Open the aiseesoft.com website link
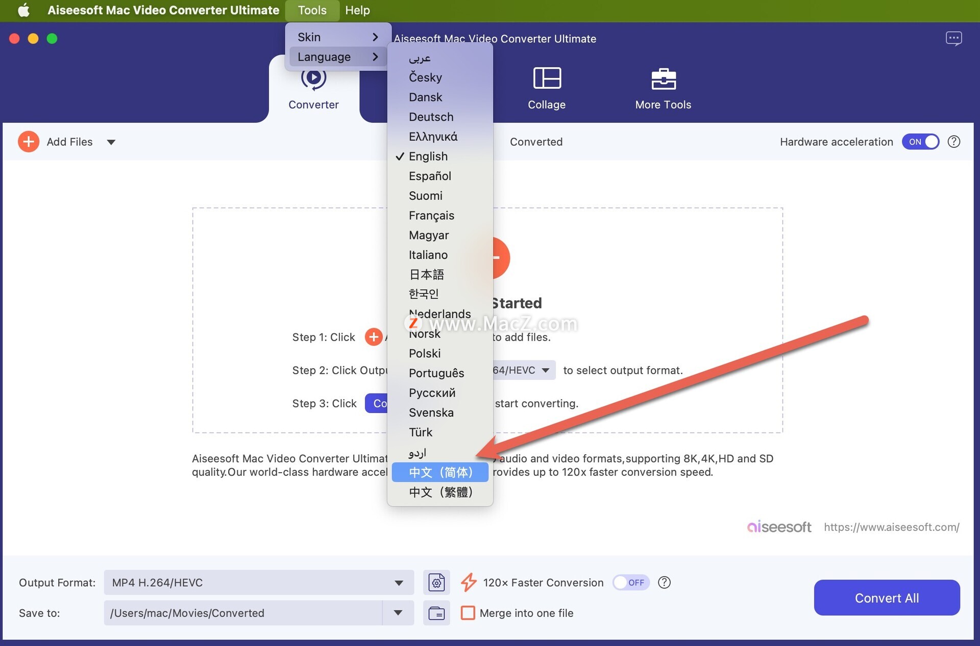This screenshot has width=980, height=646. [891, 527]
